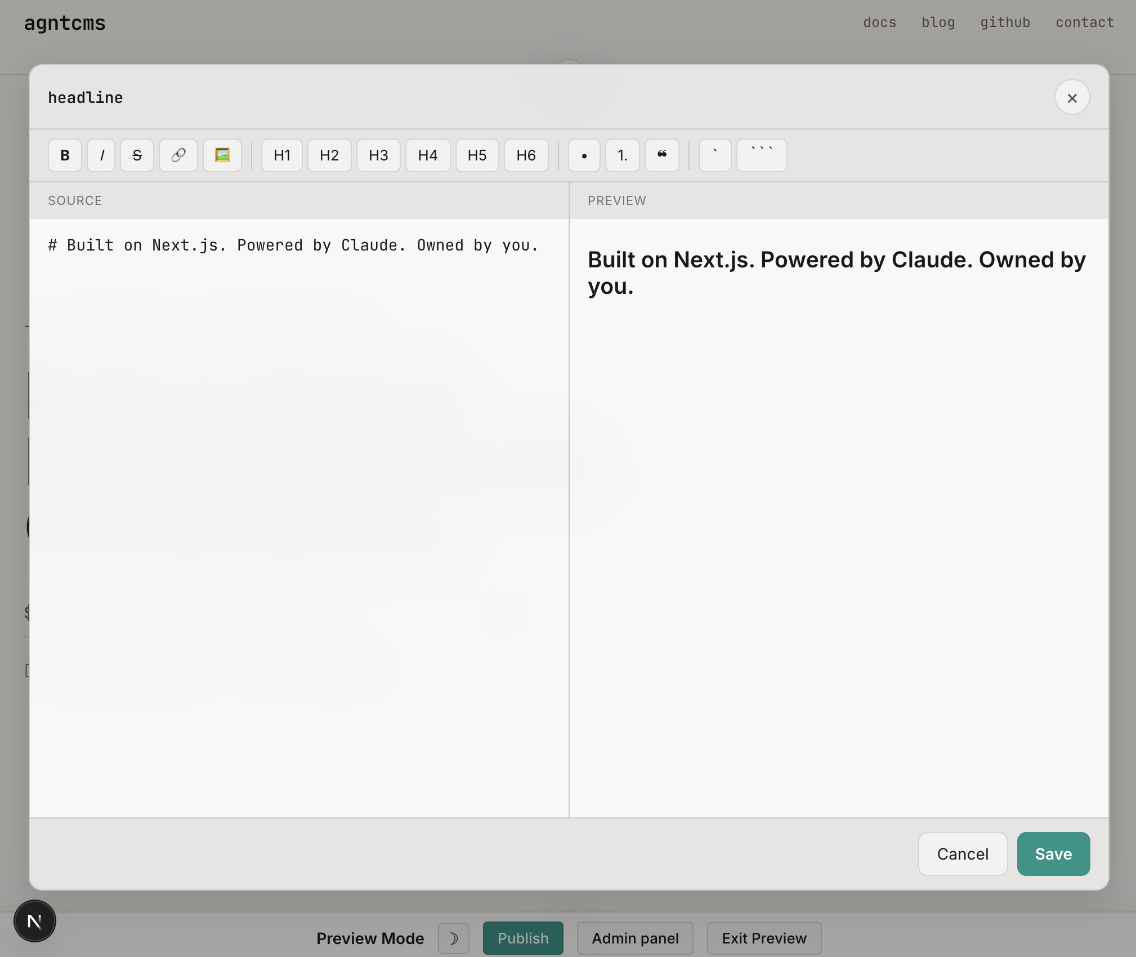This screenshot has height=957, width=1136.
Task: Set heading level H2
Action: (x=329, y=155)
